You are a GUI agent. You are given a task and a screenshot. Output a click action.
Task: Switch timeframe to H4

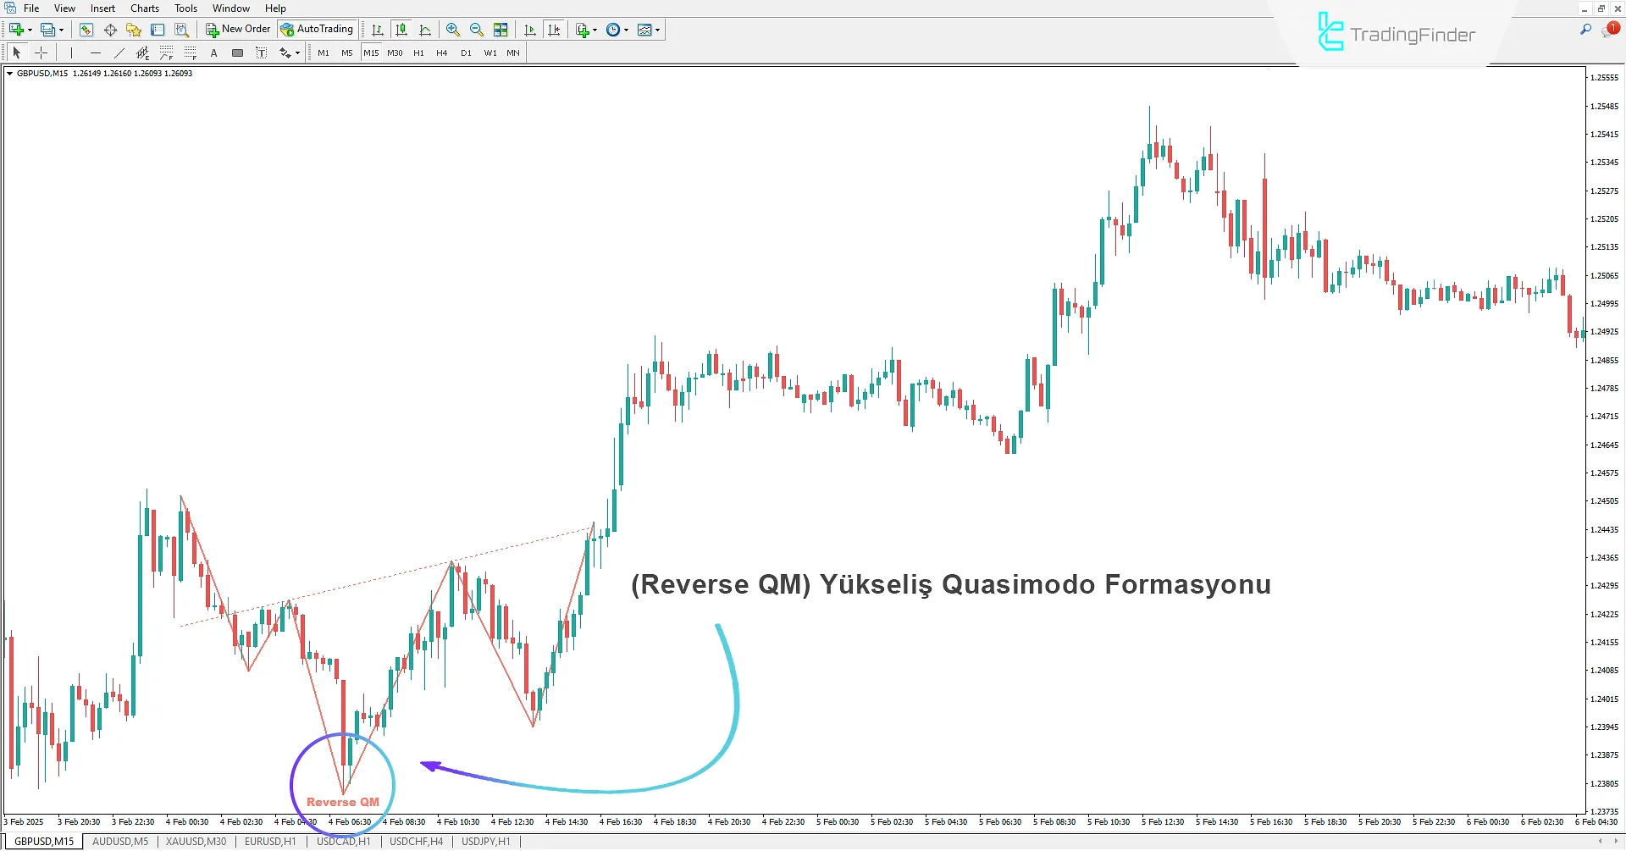pyautogui.click(x=441, y=52)
